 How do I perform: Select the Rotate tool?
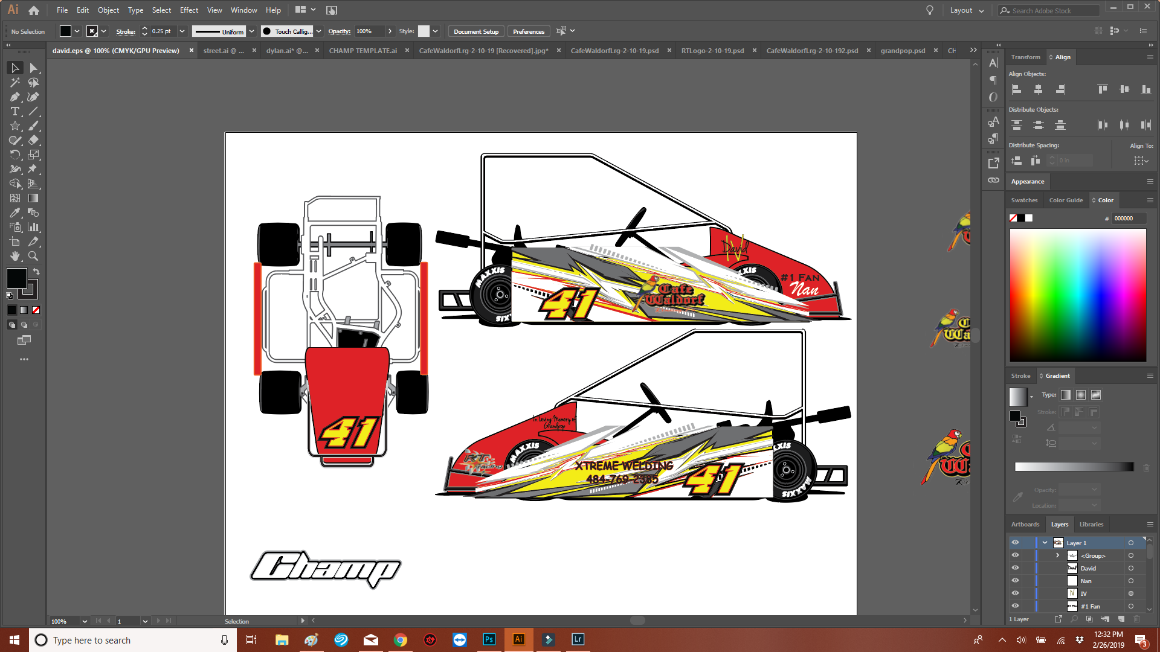click(15, 155)
